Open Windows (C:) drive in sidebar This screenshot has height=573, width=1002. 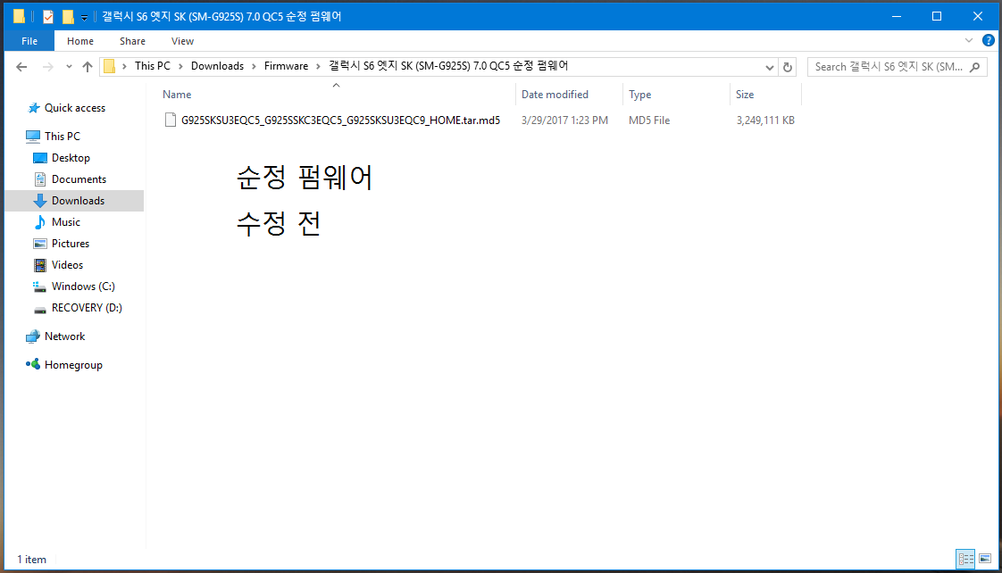[83, 286]
